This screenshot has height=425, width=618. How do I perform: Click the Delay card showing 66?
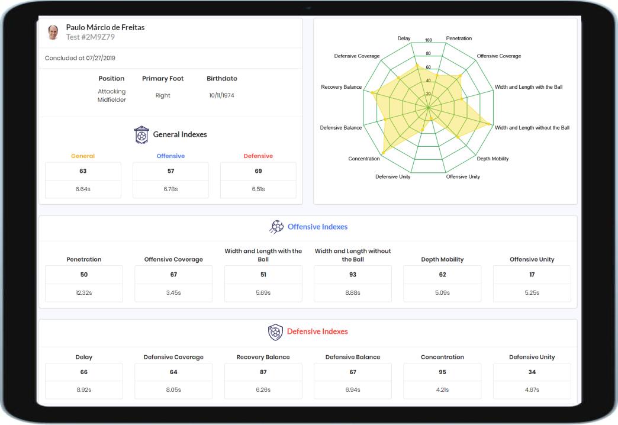tap(84, 381)
